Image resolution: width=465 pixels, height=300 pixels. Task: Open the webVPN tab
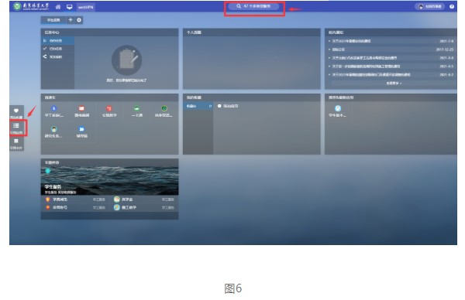coord(86,7)
